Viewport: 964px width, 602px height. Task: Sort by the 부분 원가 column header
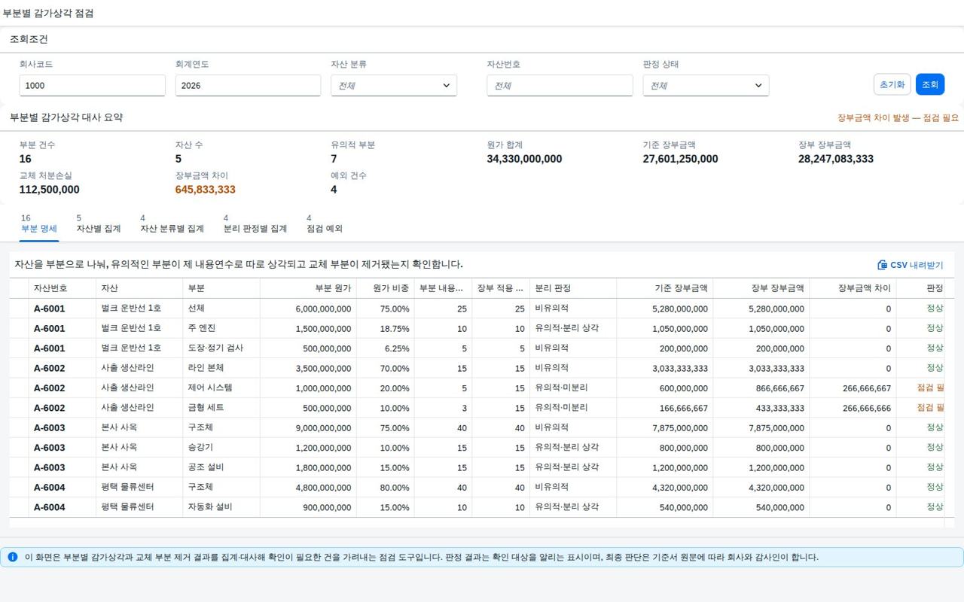[x=309, y=288]
